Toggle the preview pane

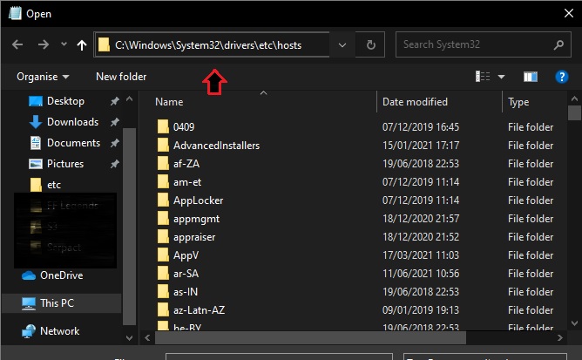(x=531, y=77)
